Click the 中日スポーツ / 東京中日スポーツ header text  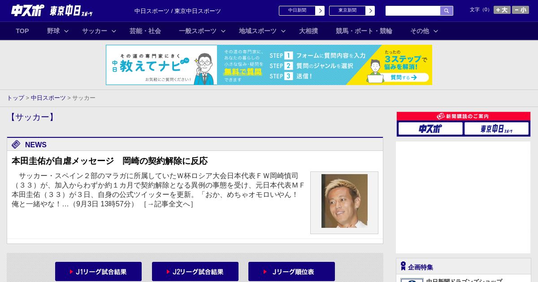[x=178, y=11]
